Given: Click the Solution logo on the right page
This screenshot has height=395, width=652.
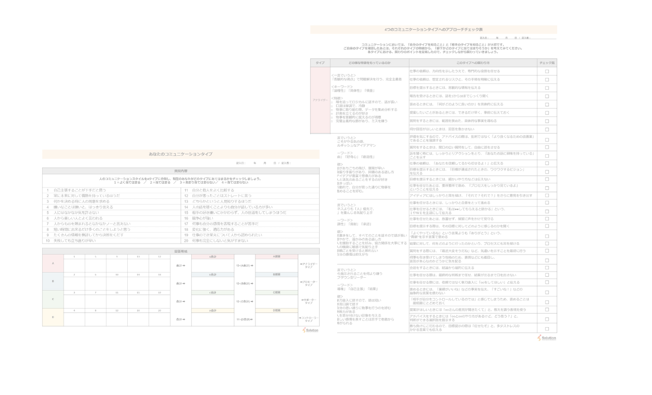Looking at the screenshot, I should (547, 338).
